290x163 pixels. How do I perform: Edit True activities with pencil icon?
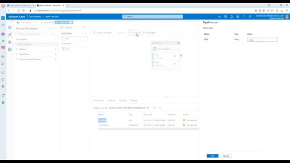(174, 56)
